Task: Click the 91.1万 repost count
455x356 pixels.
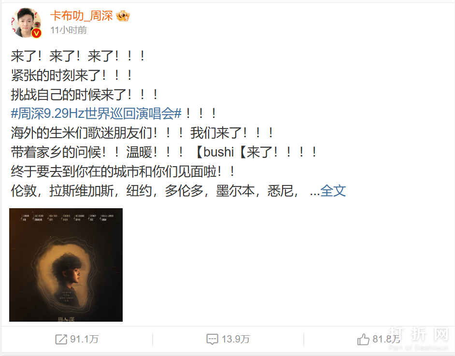Action: coord(85,339)
